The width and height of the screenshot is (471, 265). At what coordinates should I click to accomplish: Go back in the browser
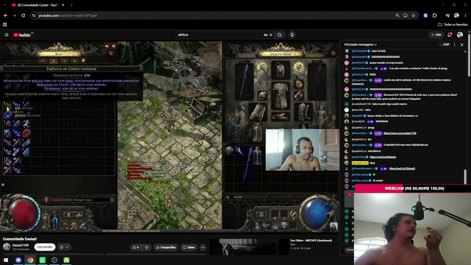[x=6, y=15]
